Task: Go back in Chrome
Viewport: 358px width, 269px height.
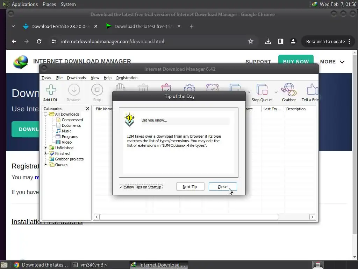Action: click(x=14, y=41)
